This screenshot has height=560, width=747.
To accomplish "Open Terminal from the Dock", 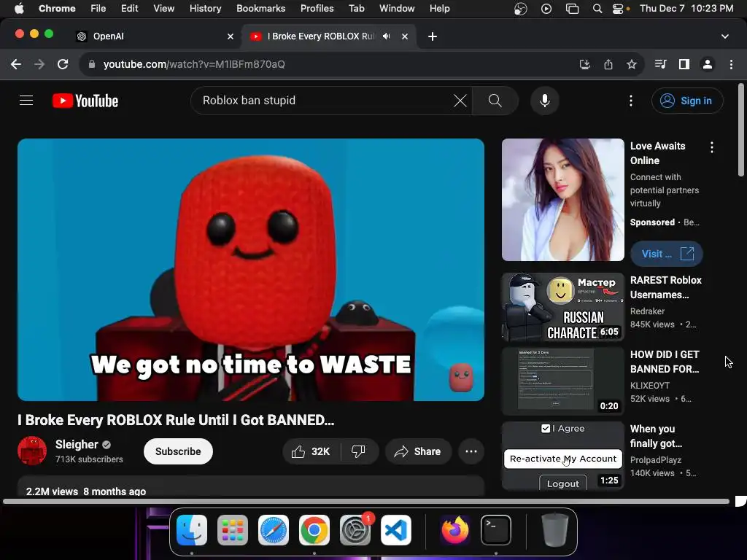I will (496, 530).
